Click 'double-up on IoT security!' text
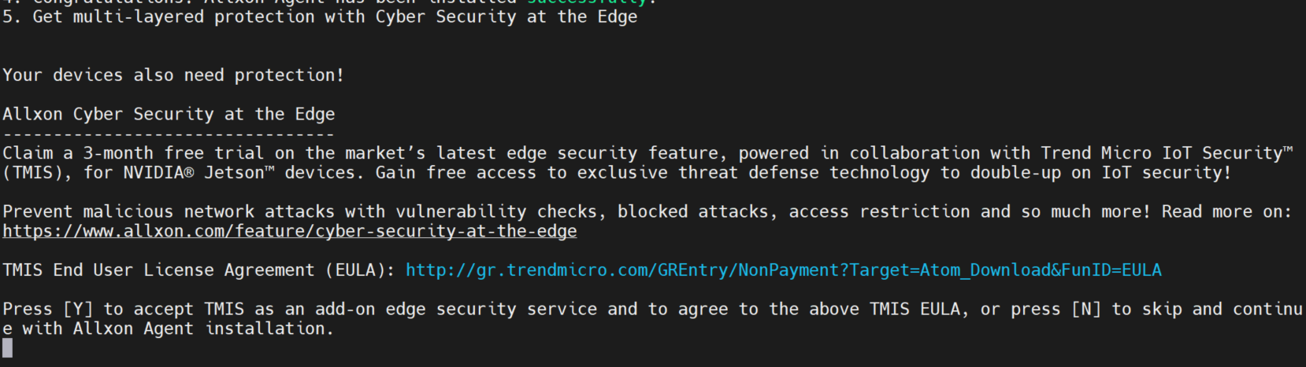Image resolution: width=1306 pixels, height=367 pixels. click(1100, 173)
